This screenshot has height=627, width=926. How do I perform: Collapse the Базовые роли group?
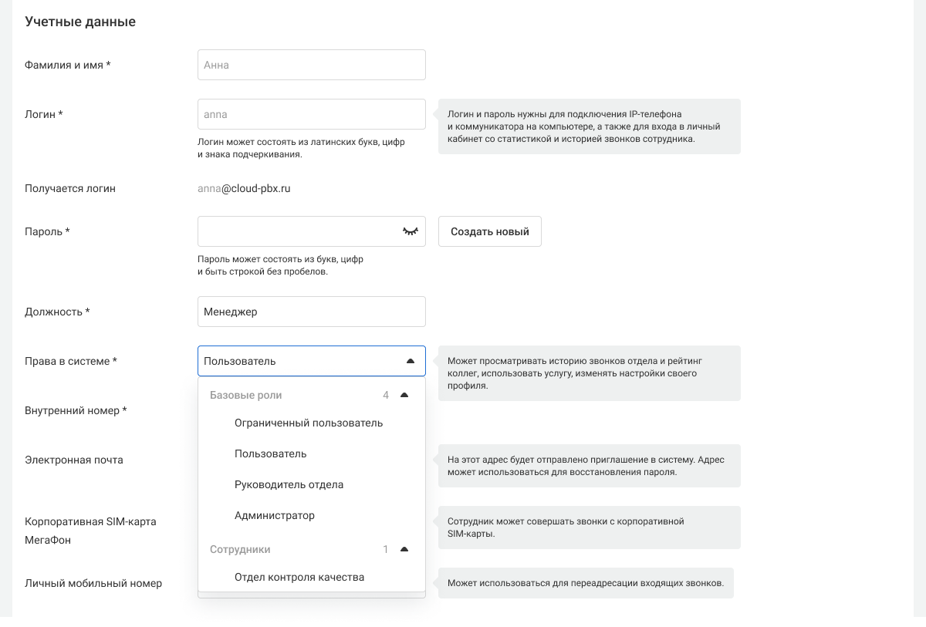click(x=404, y=395)
